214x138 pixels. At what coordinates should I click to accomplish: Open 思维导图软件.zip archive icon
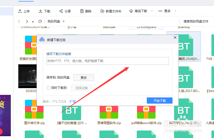tap(109, 112)
